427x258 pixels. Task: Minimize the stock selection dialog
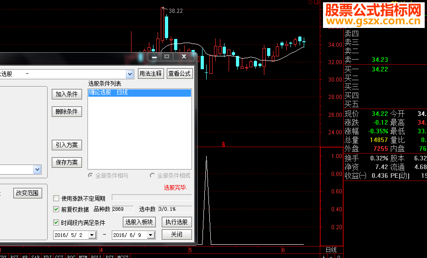coord(154,56)
